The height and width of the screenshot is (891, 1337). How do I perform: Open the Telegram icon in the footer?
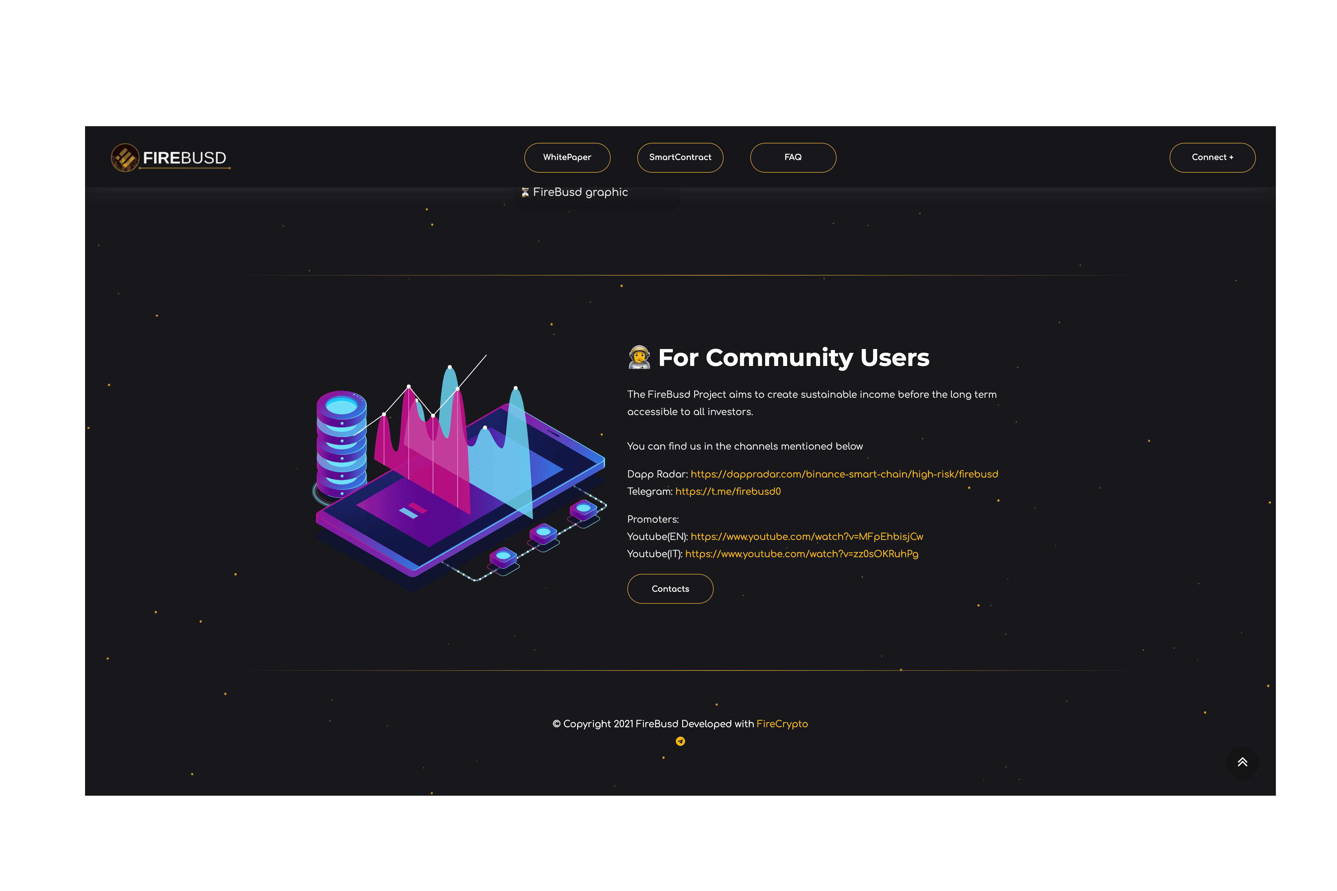click(x=680, y=741)
